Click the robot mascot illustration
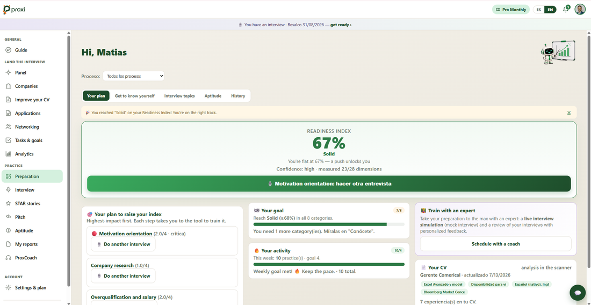591x305 pixels. pos(558,52)
